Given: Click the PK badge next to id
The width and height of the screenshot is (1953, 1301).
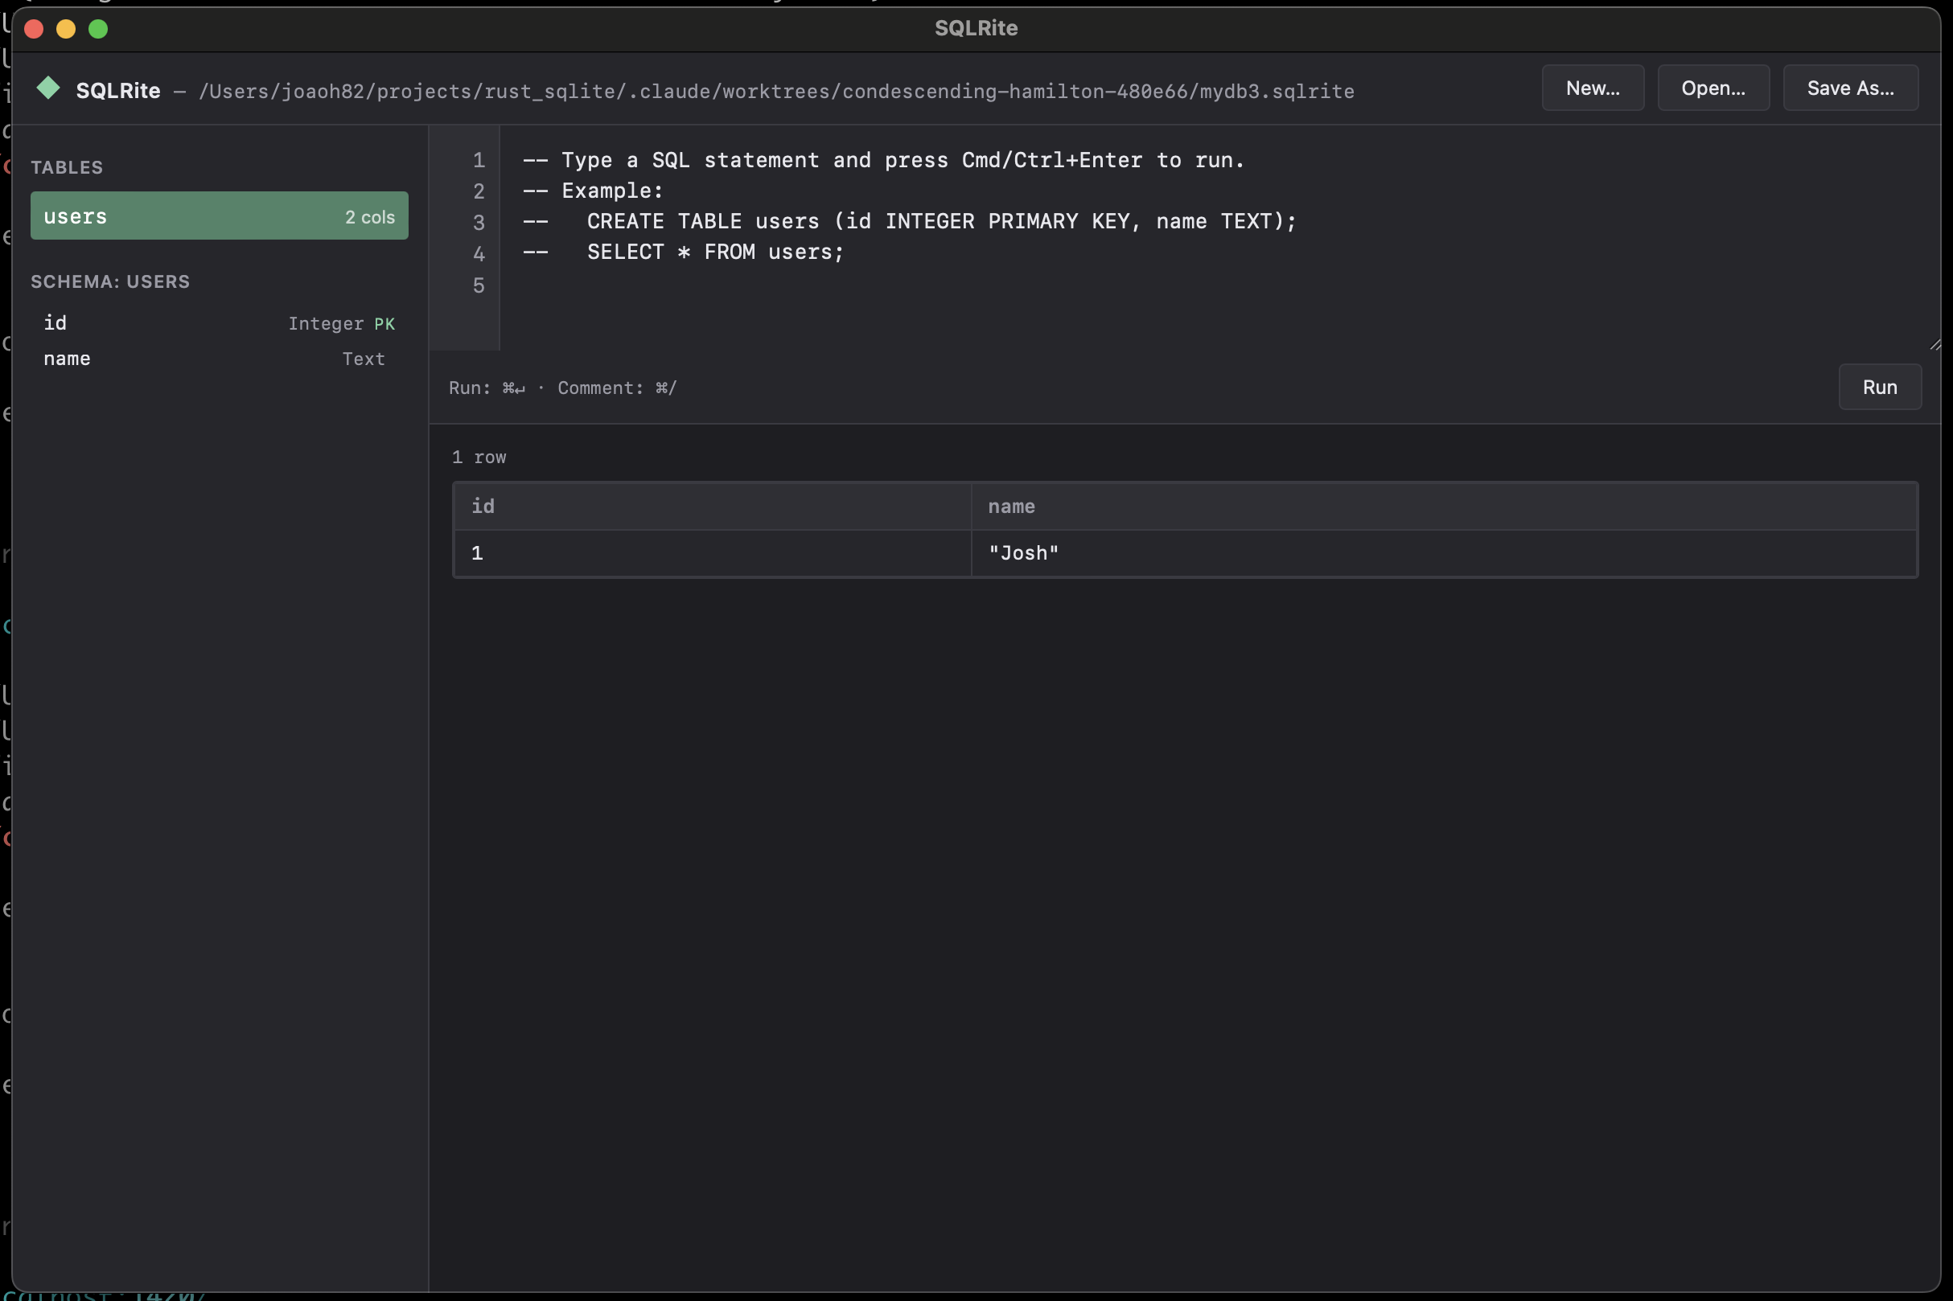Looking at the screenshot, I should click(x=384, y=323).
